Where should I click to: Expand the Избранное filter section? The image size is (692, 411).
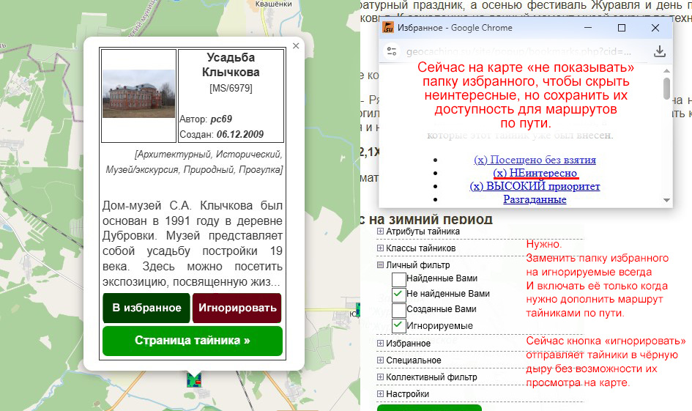pyautogui.click(x=380, y=344)
